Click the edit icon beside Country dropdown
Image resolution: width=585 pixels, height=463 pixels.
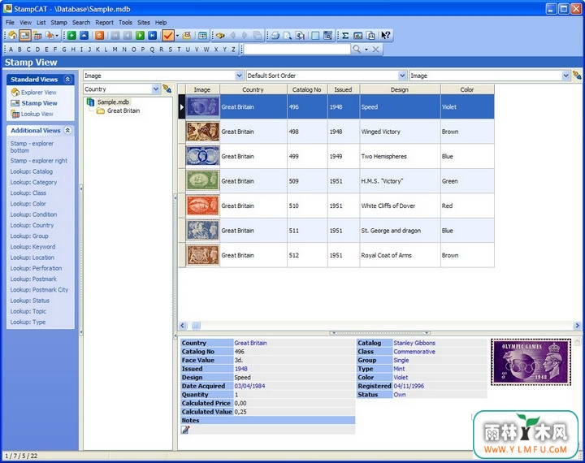[x=167, y=89]
